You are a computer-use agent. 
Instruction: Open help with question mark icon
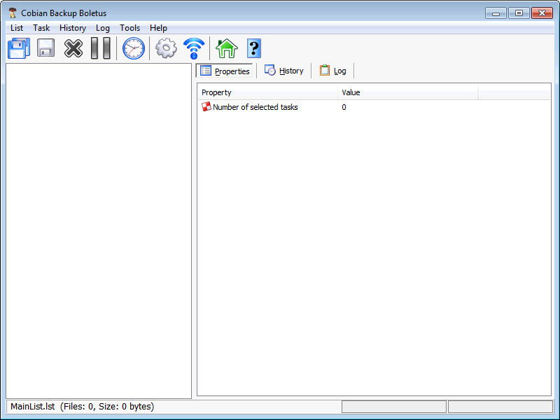coord(254,48)
